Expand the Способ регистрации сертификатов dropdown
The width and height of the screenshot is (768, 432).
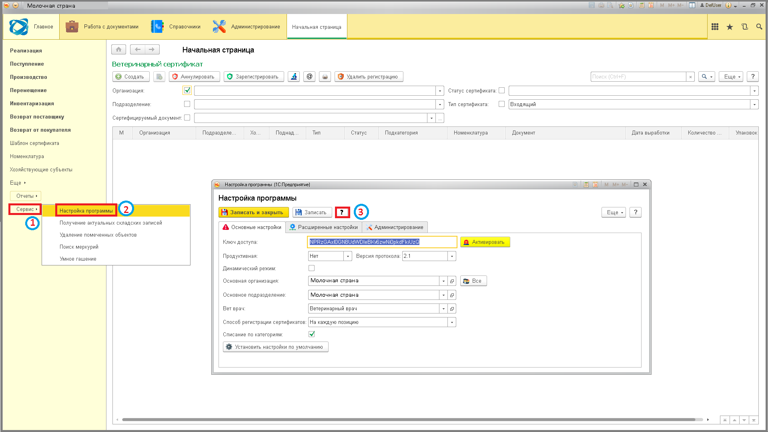coord(452,322)
